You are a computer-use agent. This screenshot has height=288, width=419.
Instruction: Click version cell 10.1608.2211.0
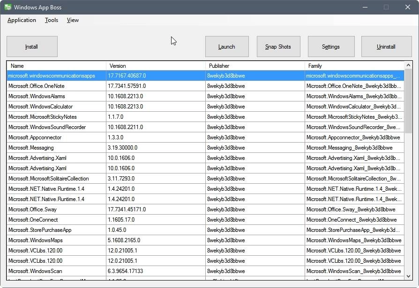156,127
